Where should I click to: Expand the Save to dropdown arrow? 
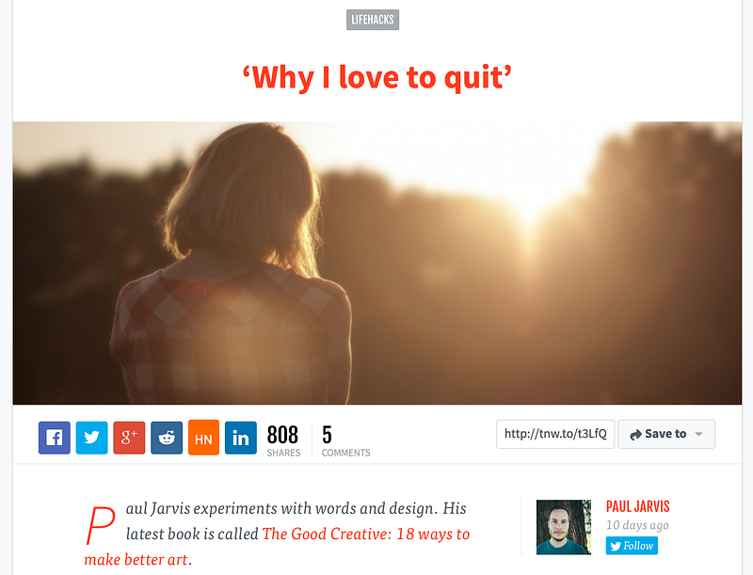[x=699, y=435]
